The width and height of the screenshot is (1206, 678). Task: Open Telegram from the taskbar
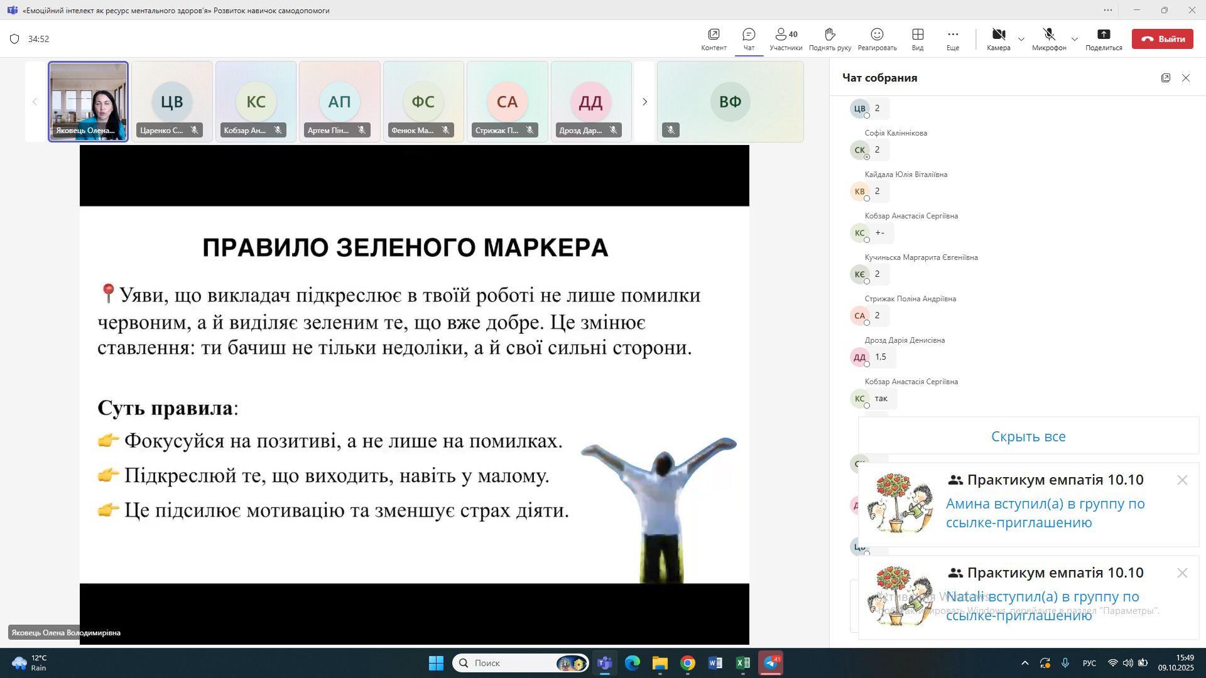(771, 663)
